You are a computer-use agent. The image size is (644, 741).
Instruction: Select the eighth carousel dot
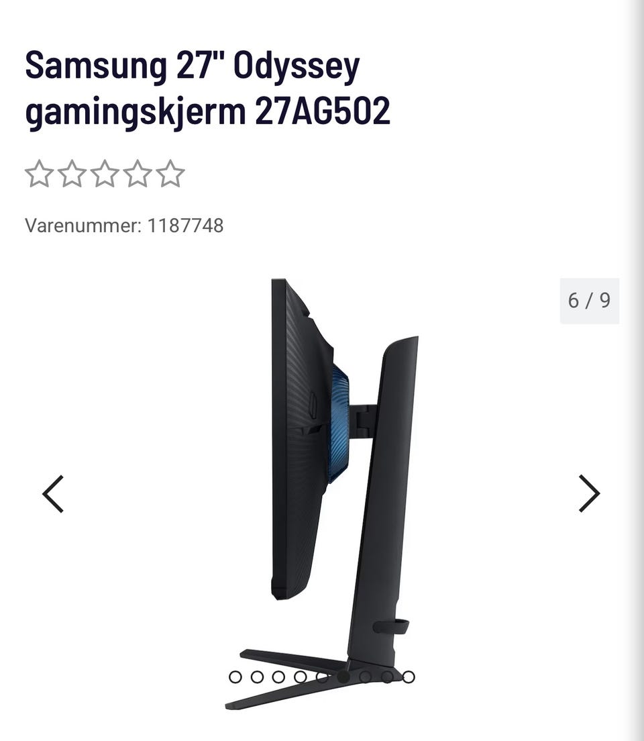387,677
